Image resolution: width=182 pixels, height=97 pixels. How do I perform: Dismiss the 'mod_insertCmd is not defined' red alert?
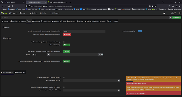click(154, 93)
